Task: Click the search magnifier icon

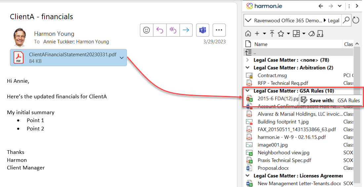Action: (x=346, y=21)
